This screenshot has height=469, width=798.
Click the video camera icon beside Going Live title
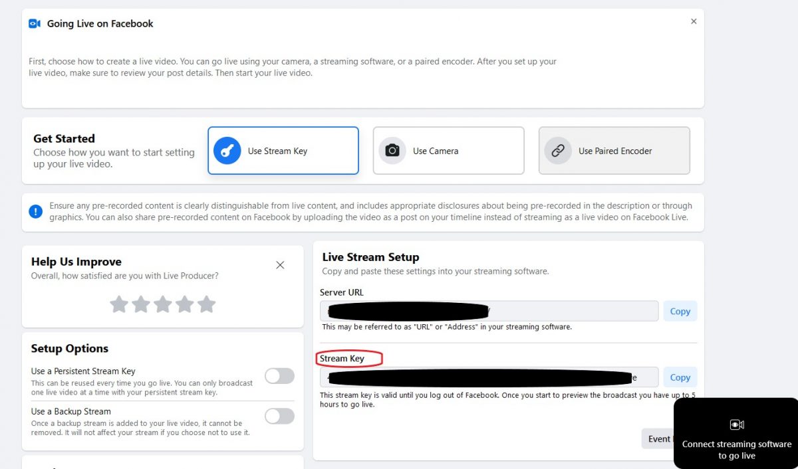coord(35,23)
